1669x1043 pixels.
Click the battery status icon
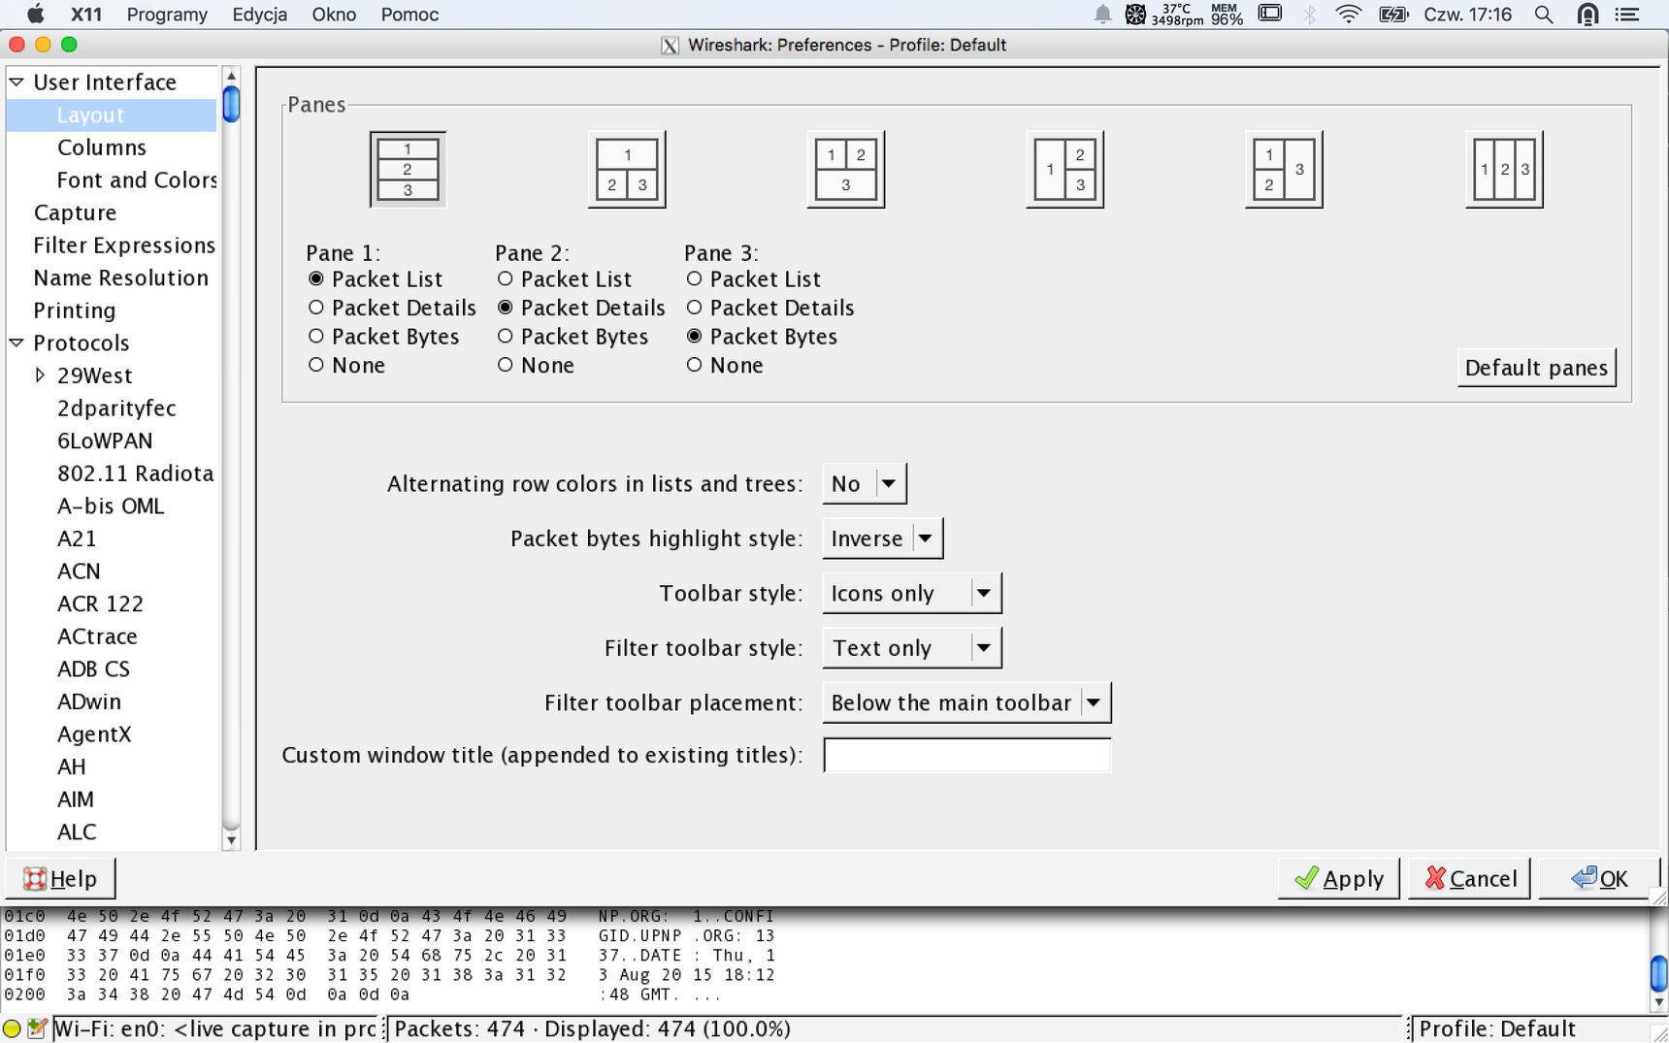(1393, 15)
